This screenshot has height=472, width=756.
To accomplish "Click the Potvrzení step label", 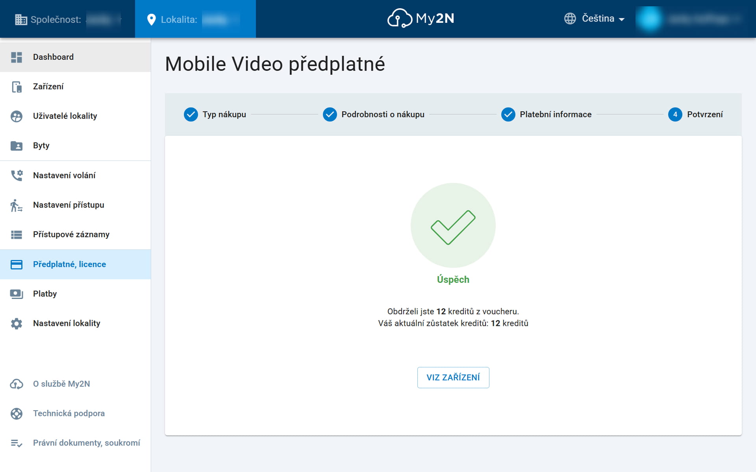I will pos(705,114).
